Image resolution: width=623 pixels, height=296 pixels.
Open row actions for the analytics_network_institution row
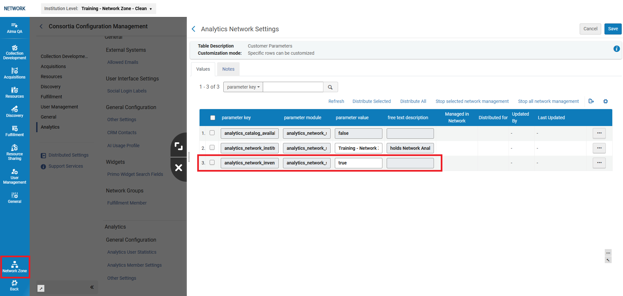599,148
